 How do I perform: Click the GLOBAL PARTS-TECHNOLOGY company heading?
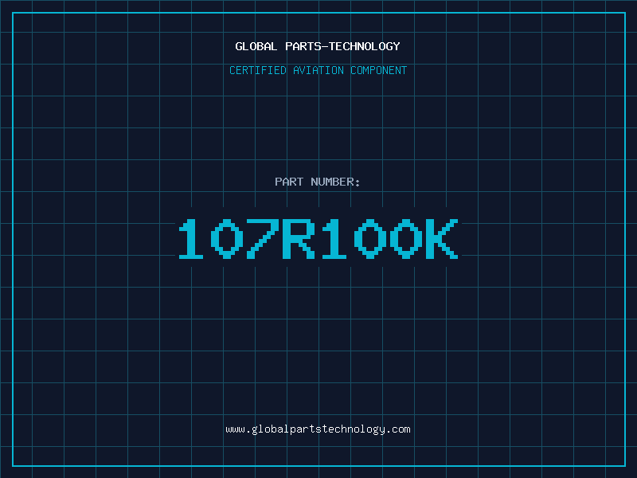click(x=318, y=46)
